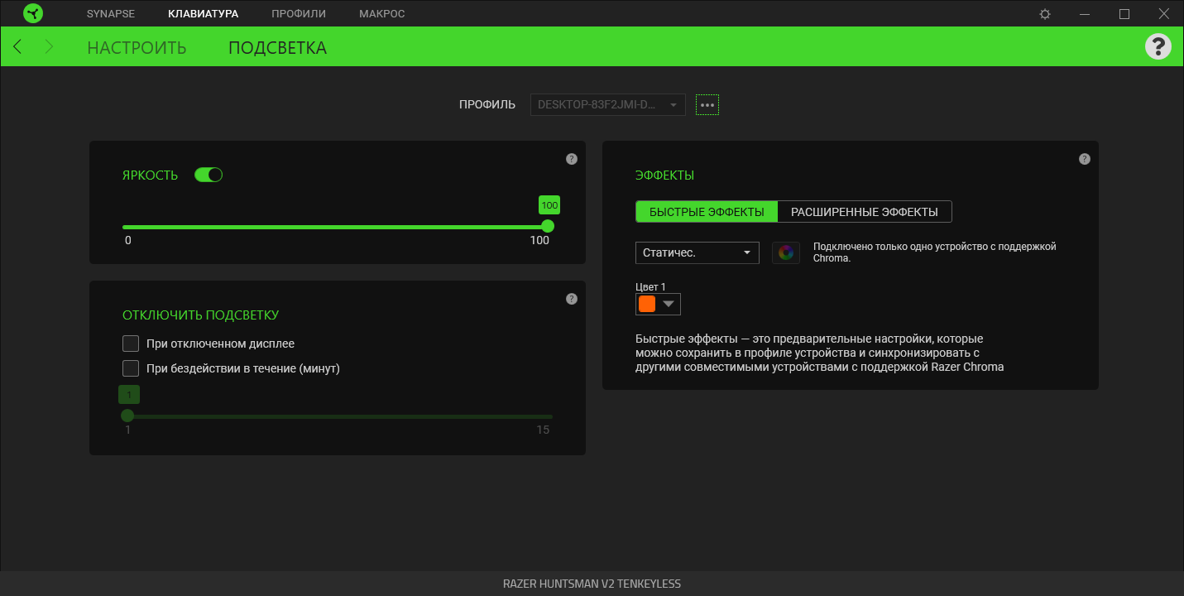Click the ОТКЛЮЧИТЬ ПОДСВЕТКУ heading
Viewport: 1184px width, 596px height.
[201, 315]
